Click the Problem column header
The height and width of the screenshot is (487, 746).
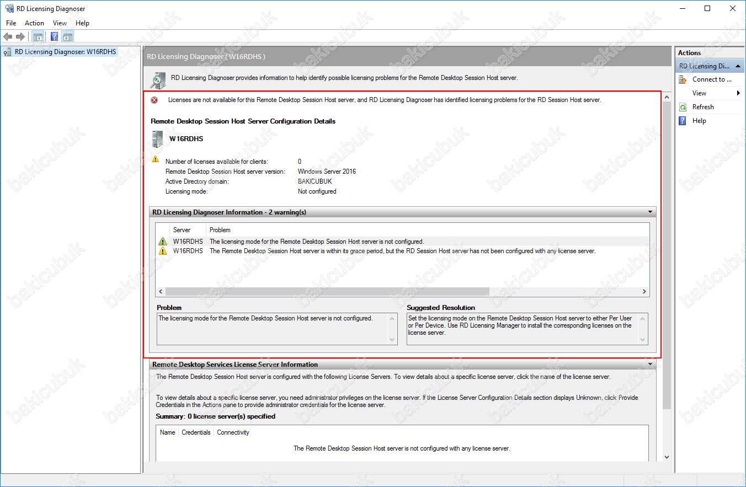click(220, 230)
